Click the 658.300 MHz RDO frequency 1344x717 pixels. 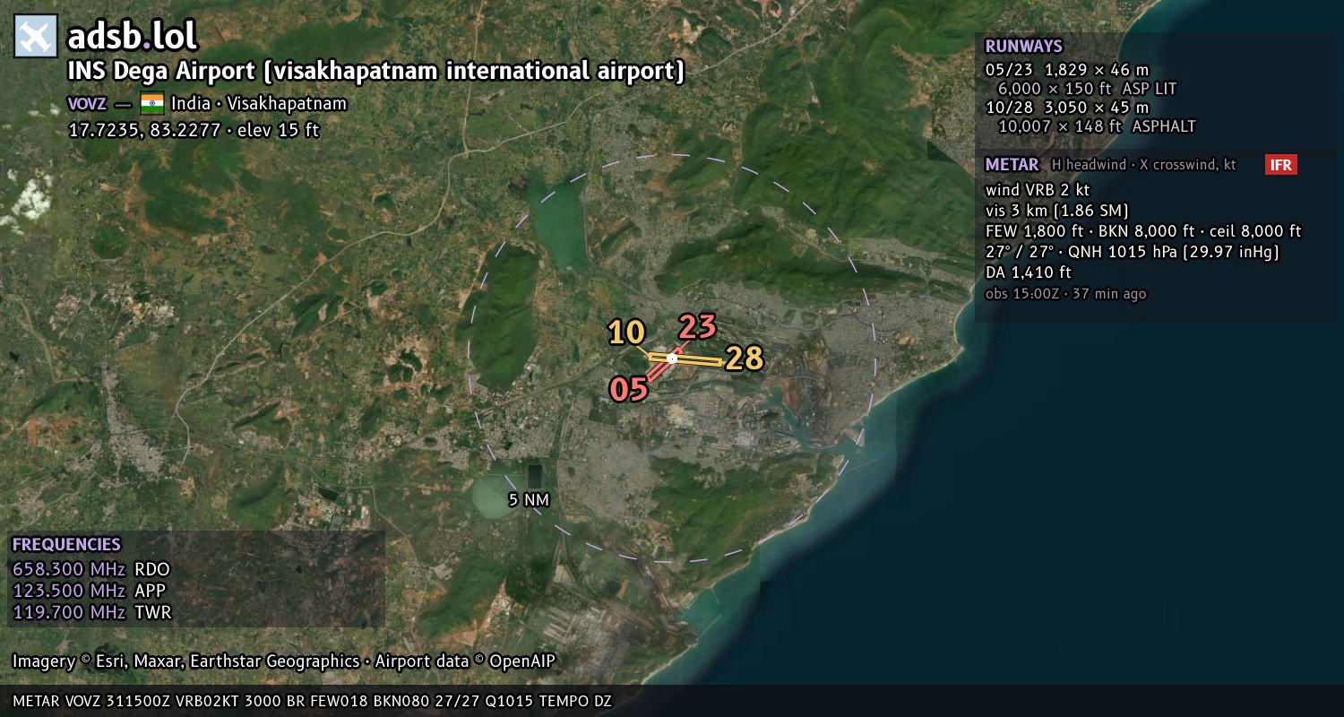click(90, 569)
